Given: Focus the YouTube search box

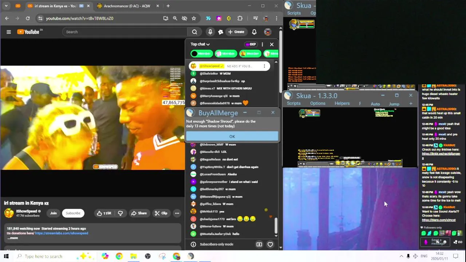Looking at the screenshot, I should 125,32.
